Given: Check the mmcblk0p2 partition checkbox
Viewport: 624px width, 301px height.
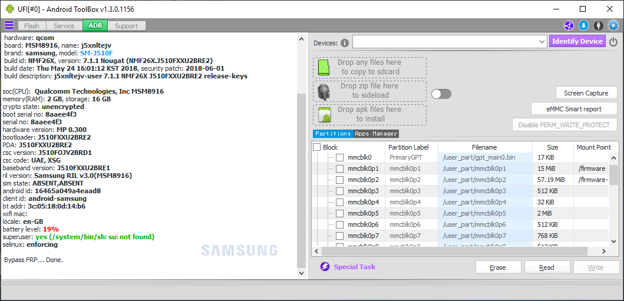Looking at the screenshot, I should (x=339, y=180).
